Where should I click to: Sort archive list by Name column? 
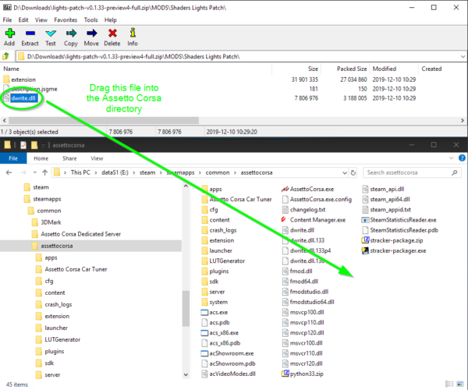click(12, 69)
